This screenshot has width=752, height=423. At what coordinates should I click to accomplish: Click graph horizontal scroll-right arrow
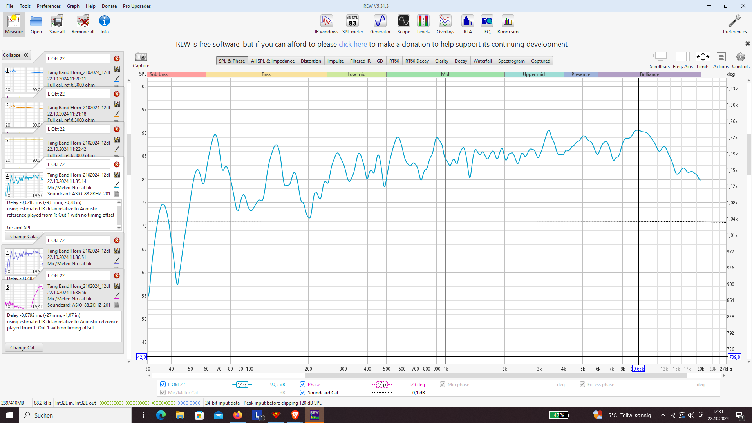(x=724, y=376)
